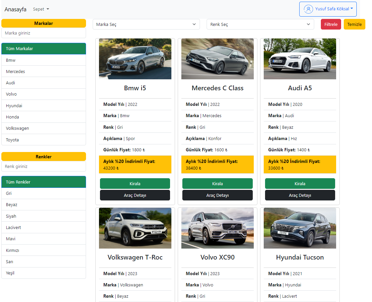
Task: Open Araç Detayı for Audi A5
Action: tap(300, 195)
